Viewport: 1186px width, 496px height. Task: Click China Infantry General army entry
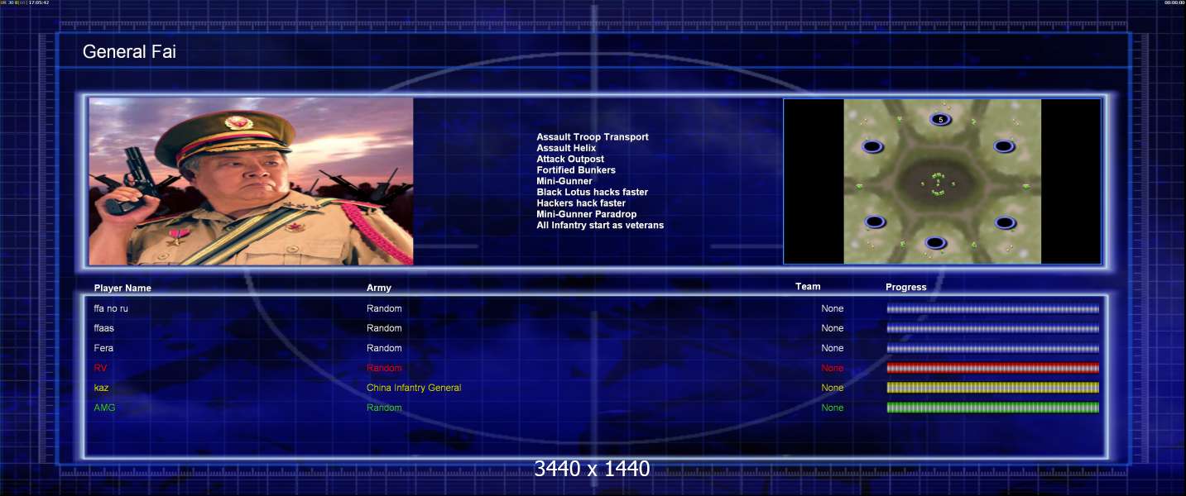click(414, 388)
